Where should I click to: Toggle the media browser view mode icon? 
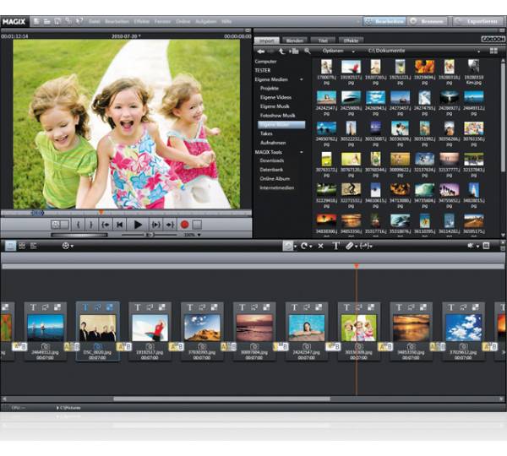(493, 52)
